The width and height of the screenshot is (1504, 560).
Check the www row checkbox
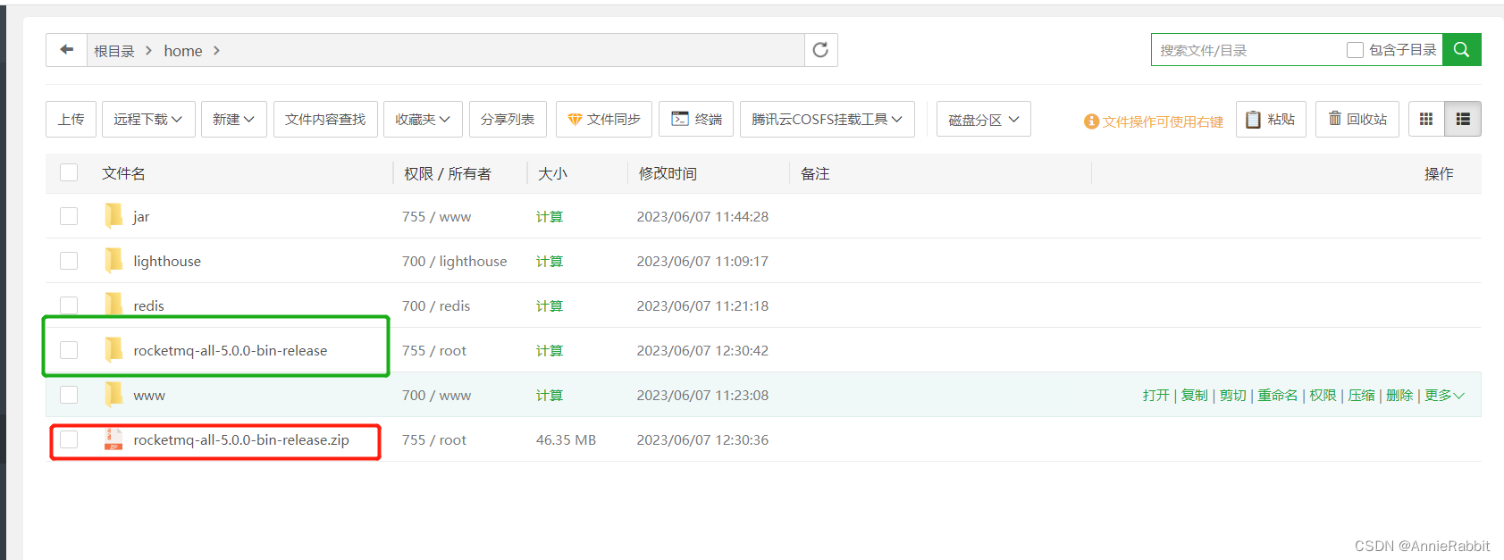tap(69, 395)
